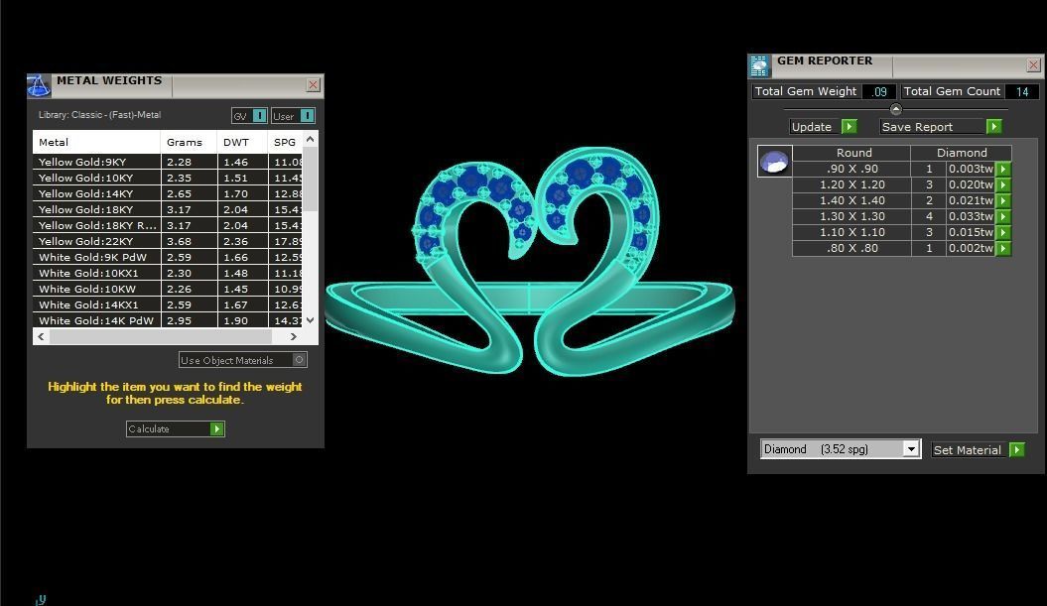Click green arrow for 1.10 X 1.10 row
The width and height of the screenshot is (1047, 606).
point(1003,232)
